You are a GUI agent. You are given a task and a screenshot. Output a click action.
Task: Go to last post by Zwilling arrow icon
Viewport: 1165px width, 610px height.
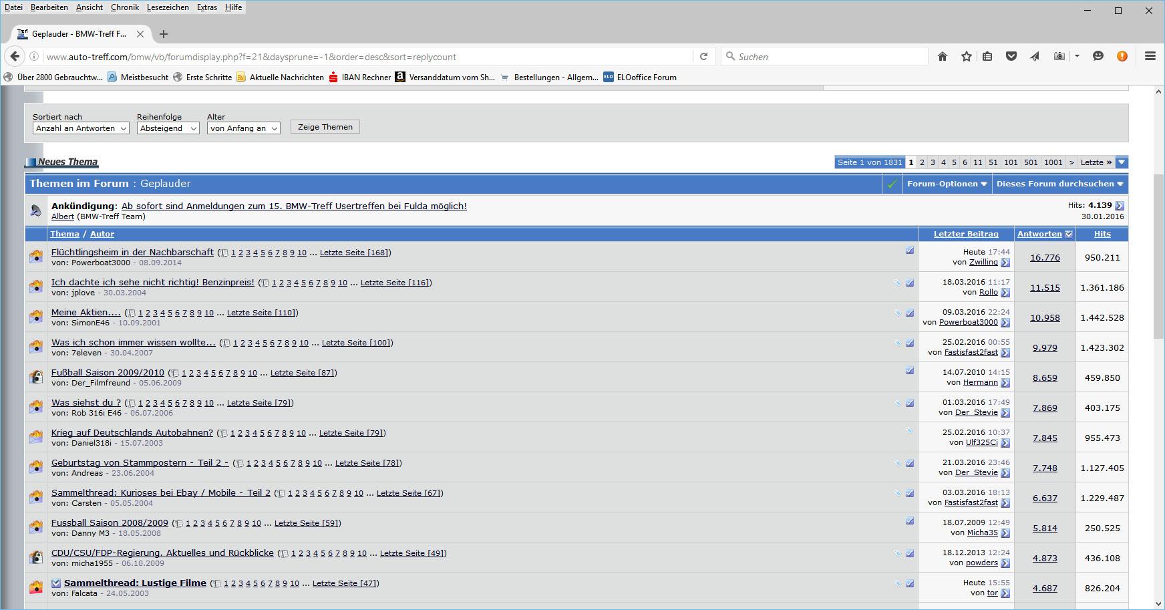point(1005,263)
